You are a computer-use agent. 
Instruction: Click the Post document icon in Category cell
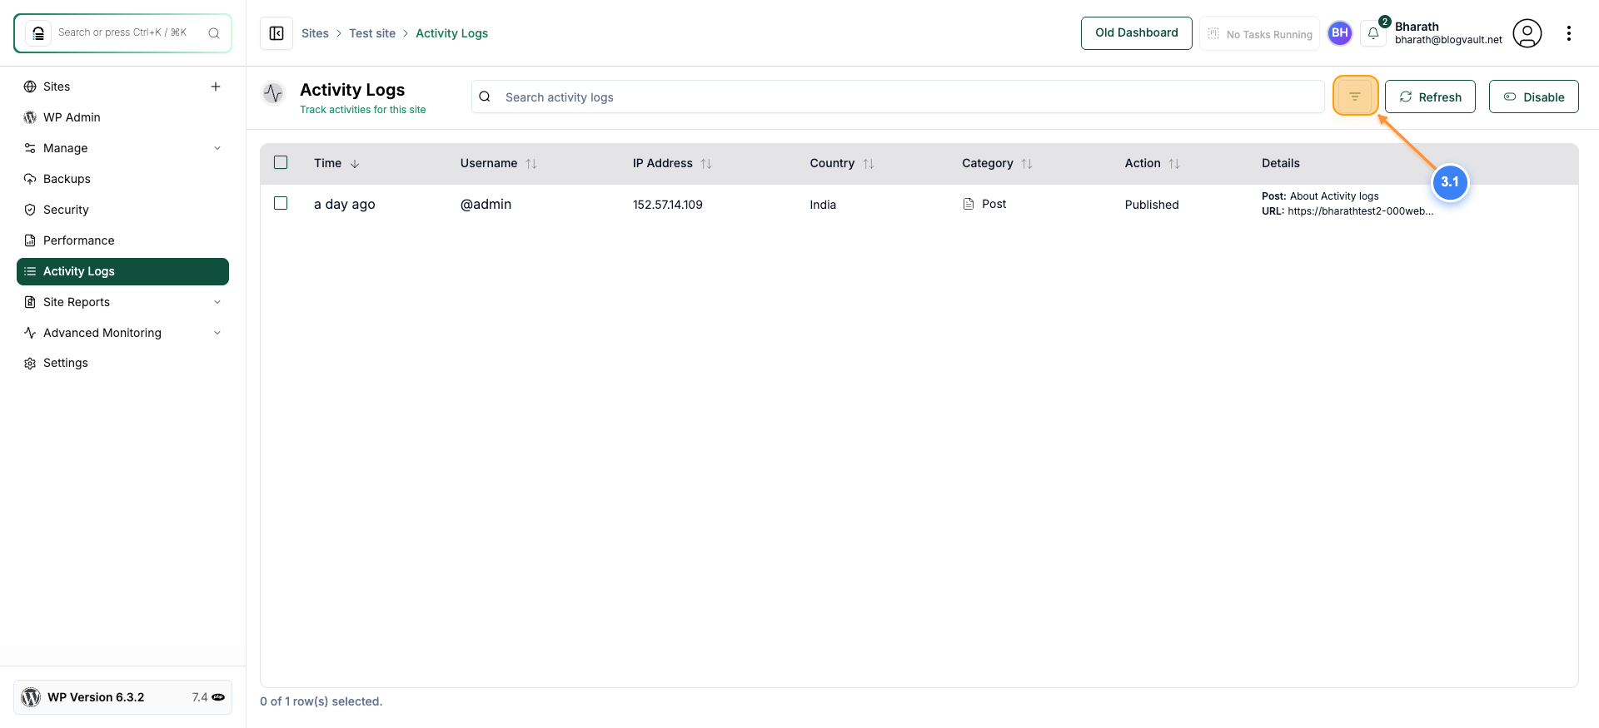tap(969, 204)
